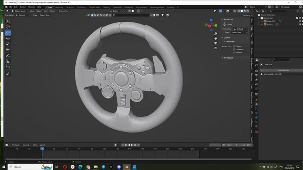Open the Tool properties tab icon

tap(256, 65)
